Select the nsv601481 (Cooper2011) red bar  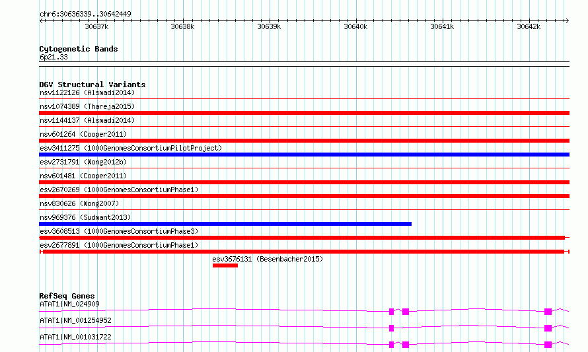304,182
